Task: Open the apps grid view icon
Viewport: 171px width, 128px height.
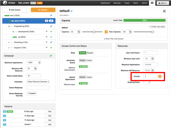Action: [x=152, y=3]
